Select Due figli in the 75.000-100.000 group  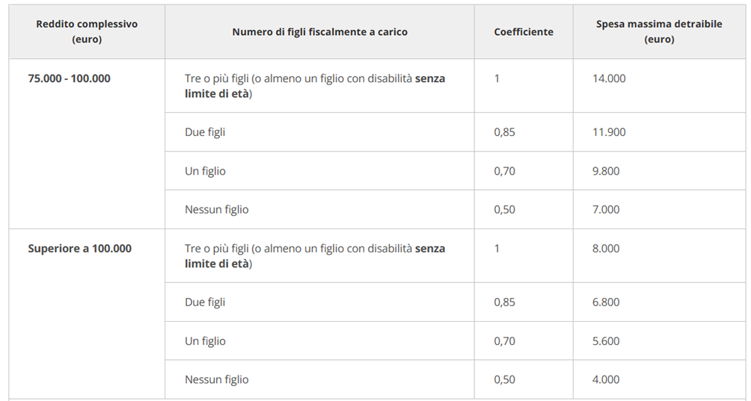pyautogui.click(x=205, y=132)
